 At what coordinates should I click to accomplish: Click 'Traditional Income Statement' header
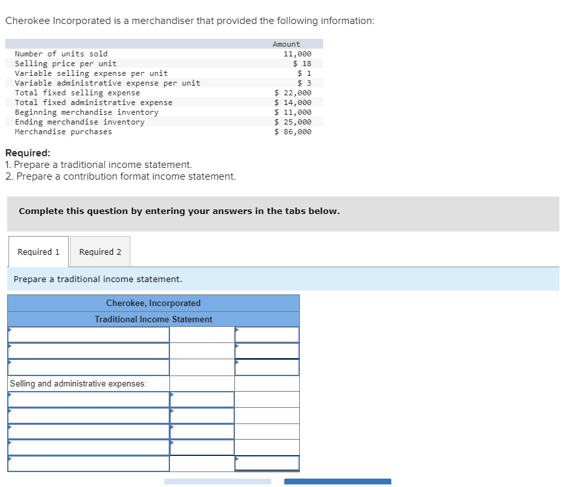pyautogui.click(x=153, y=319)
